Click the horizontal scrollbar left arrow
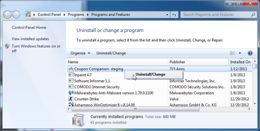Image resolution: width=260 pixels, height=131 pixels. 69,109
